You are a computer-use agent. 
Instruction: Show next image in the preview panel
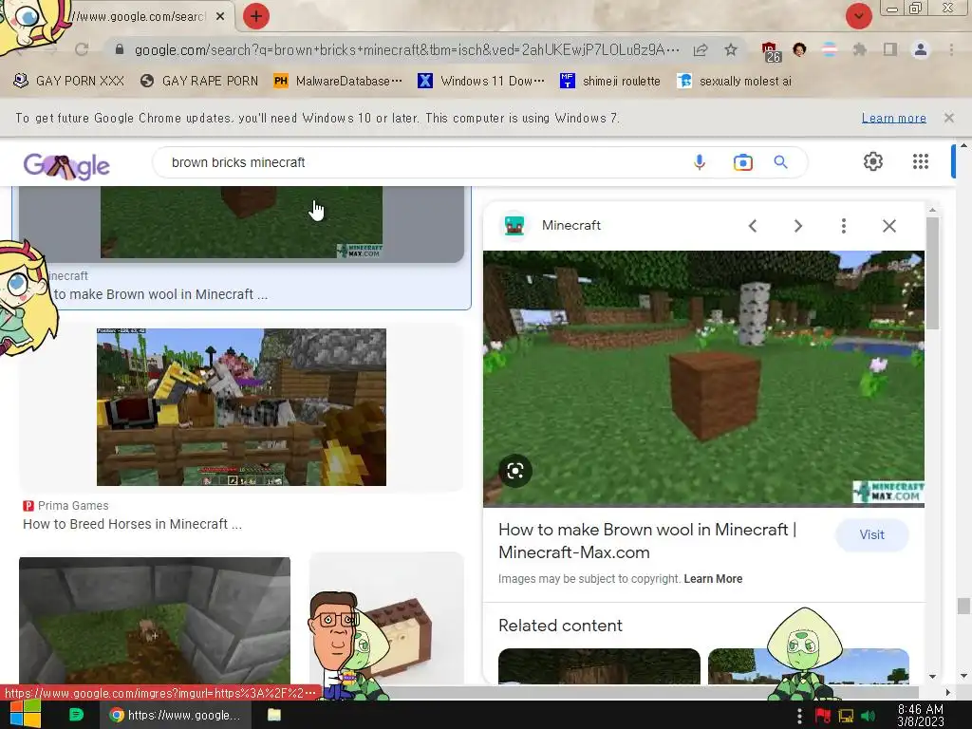pyautogui.click(x=797, y=226)
